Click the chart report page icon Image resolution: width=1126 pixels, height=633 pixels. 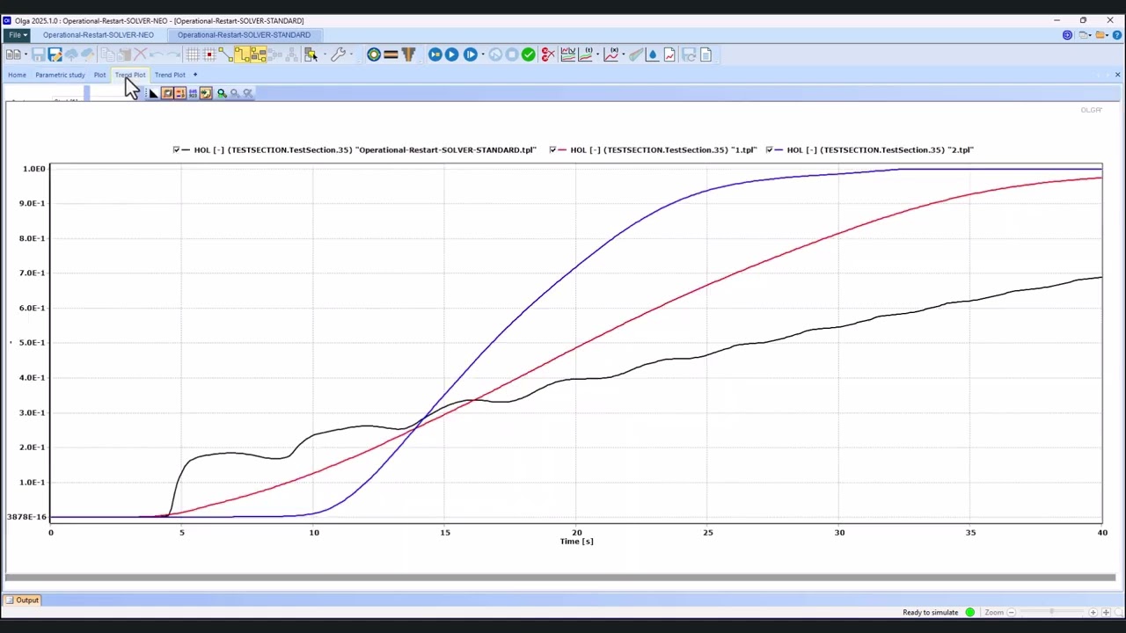669,55
